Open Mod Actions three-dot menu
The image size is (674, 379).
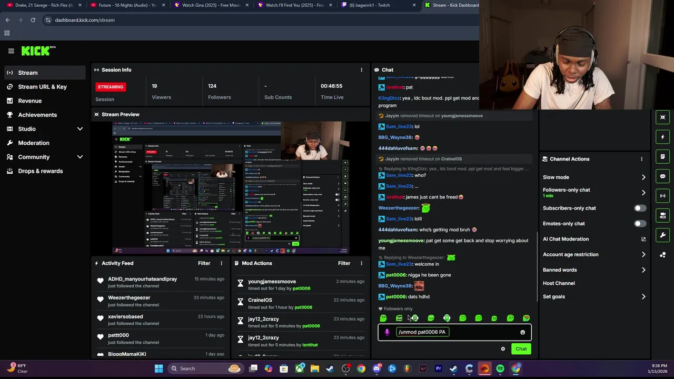point(361,263)
